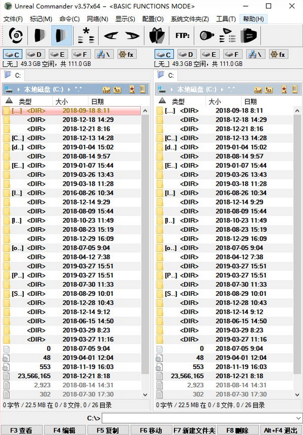The height and width of the screenshot is (435, 303).
Task: Sort right panel by 大小 column
Action: [x=223, y=101]
